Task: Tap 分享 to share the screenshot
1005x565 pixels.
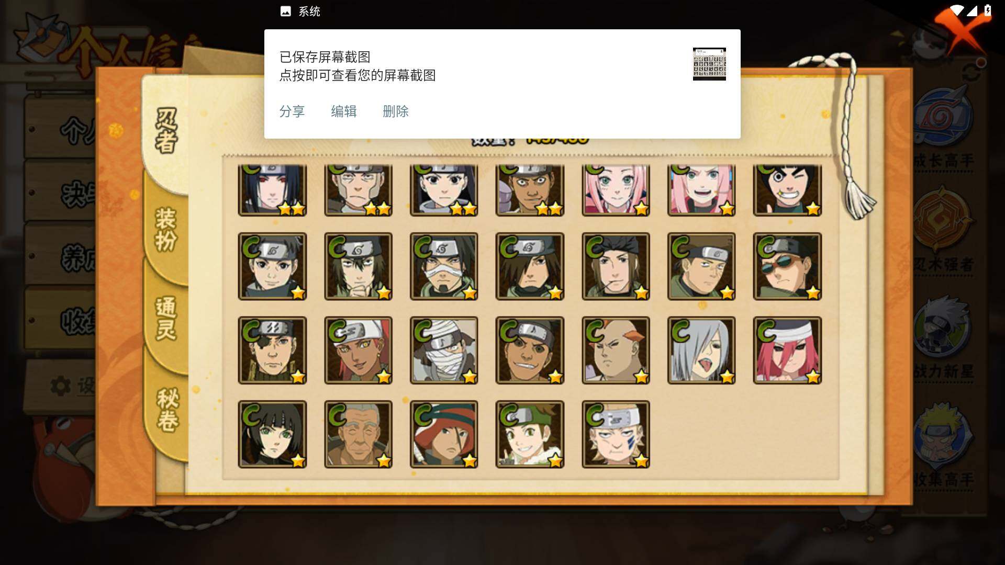Action: coord(292,111)
